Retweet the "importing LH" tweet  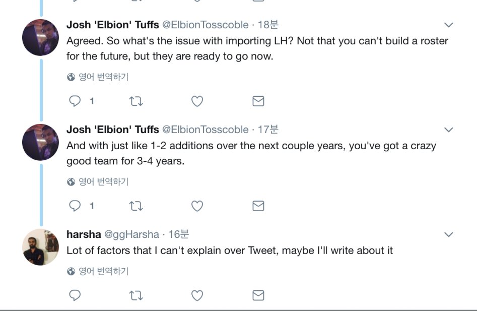[136, 101]
